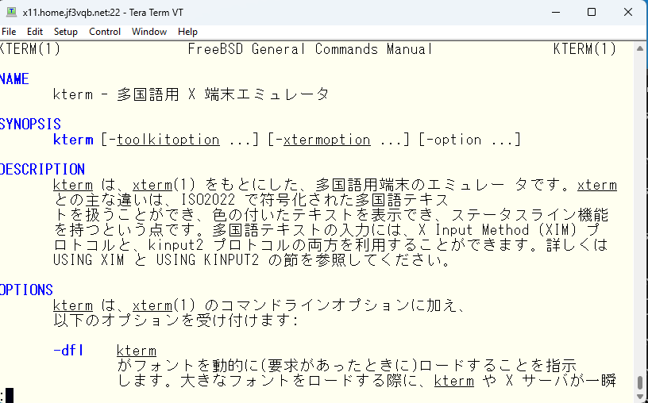The width and height of the screenshot is (648, 403).
Task: Click KTERM(1) at the header's right
Action: pyautogui.click(x=584, y=49)
